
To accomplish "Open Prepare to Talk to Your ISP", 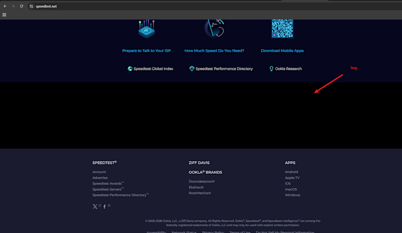I will (147, 51).
